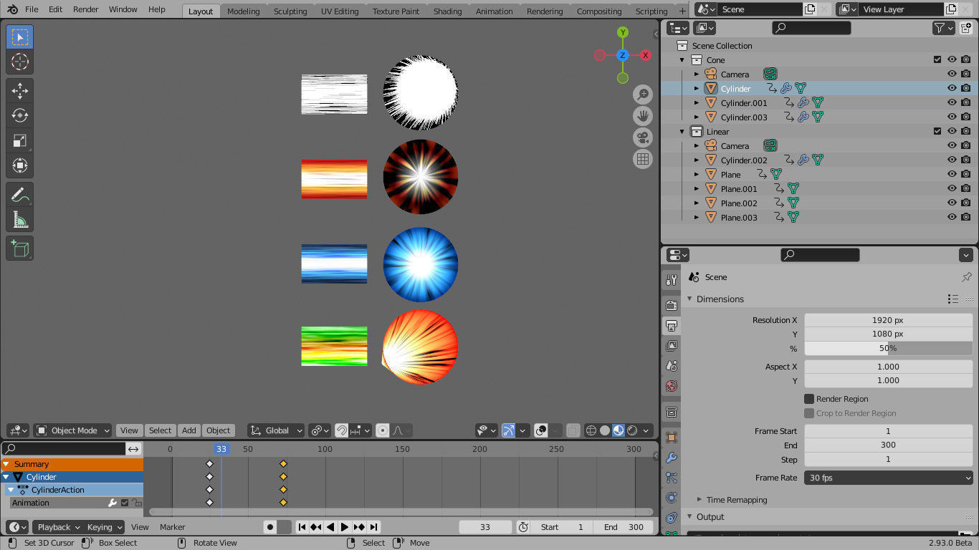Open Playback dropdown in timeline

point(58,527)
